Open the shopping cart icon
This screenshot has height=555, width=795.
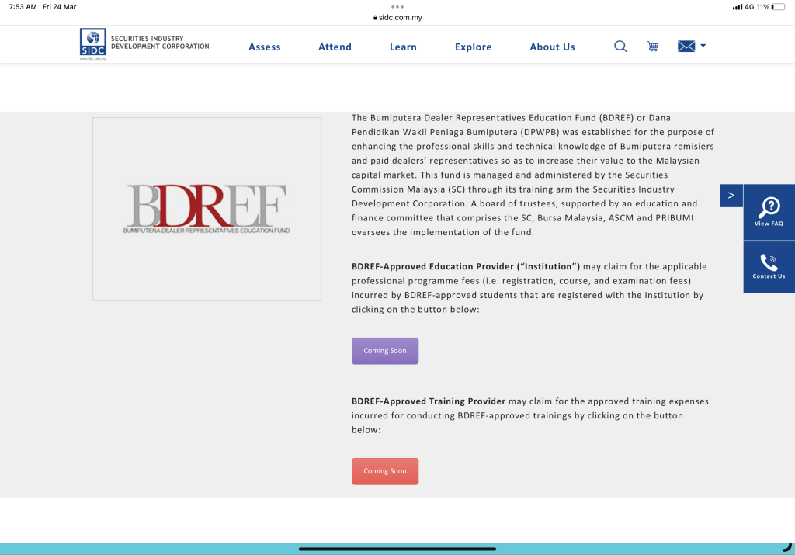(653, 47)
